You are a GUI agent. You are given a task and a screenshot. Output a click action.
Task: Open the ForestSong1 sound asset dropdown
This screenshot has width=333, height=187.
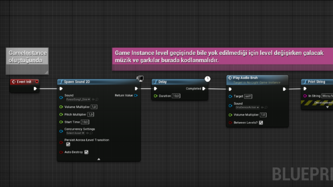[x=78, y=99]
